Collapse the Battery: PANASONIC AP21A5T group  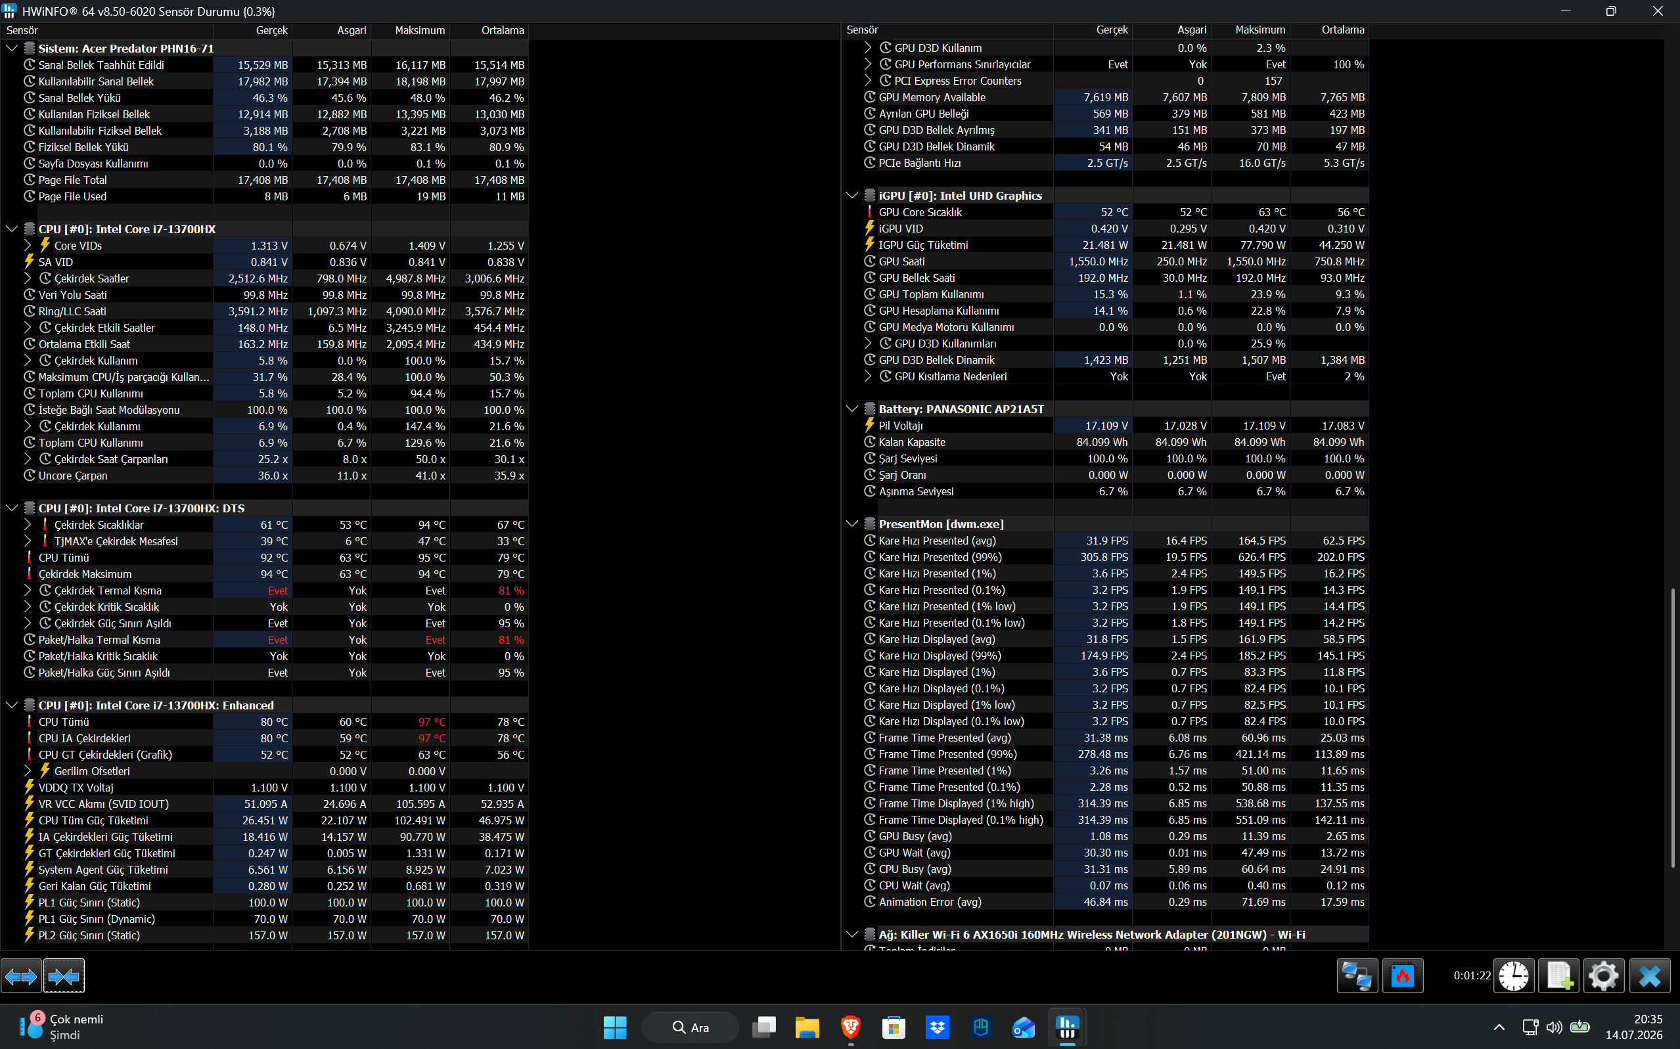tap(852, 409)
